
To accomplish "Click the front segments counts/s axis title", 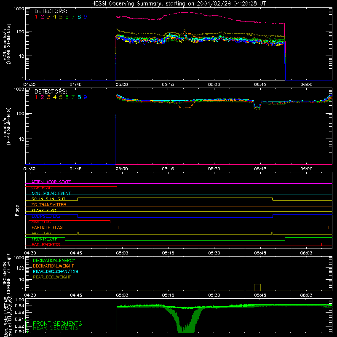I will [6, 44].
